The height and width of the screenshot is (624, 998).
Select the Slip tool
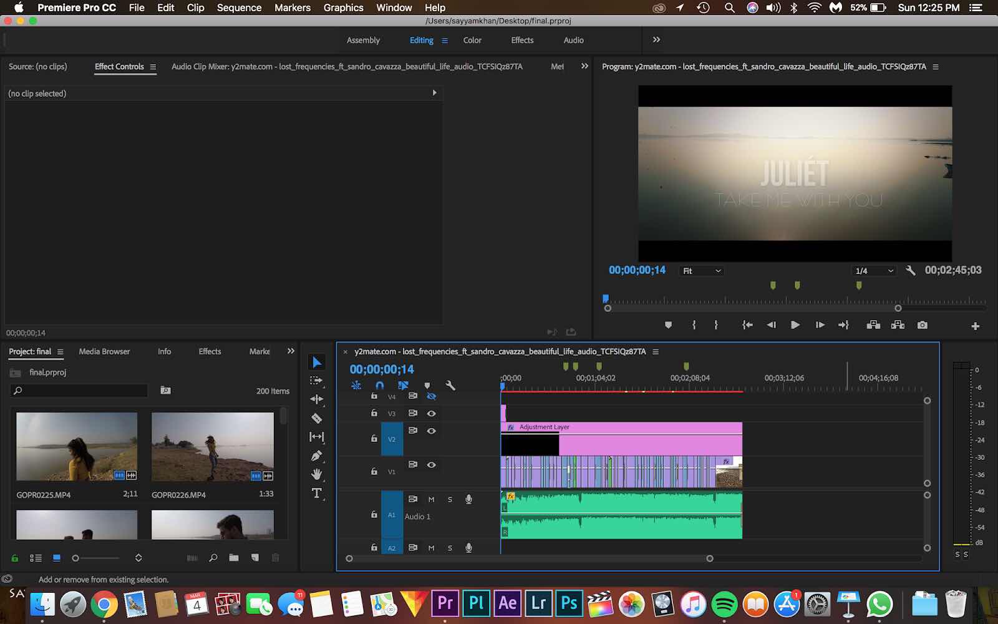(317, 437)
